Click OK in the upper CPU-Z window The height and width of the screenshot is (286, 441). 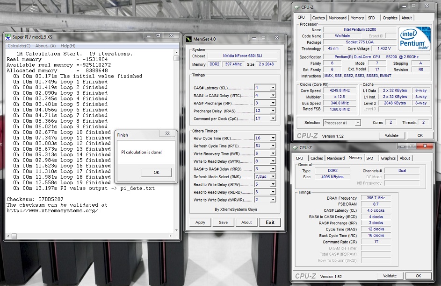point(420,135)
